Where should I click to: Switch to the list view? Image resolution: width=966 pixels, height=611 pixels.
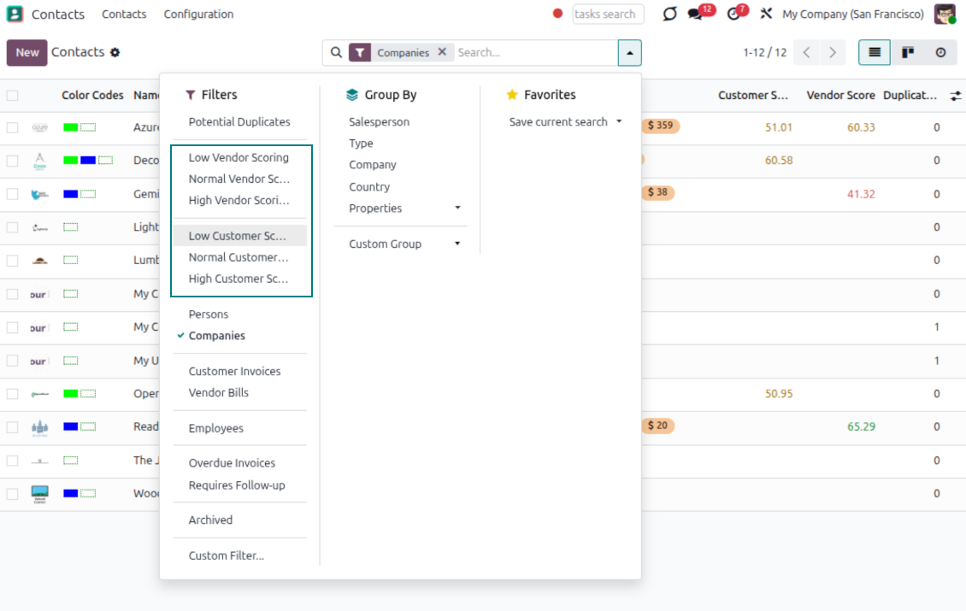point(875,52)
